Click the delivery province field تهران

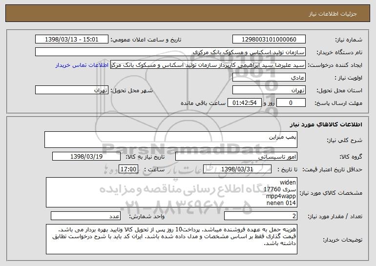pyautogui.click(x=269, y=90)
